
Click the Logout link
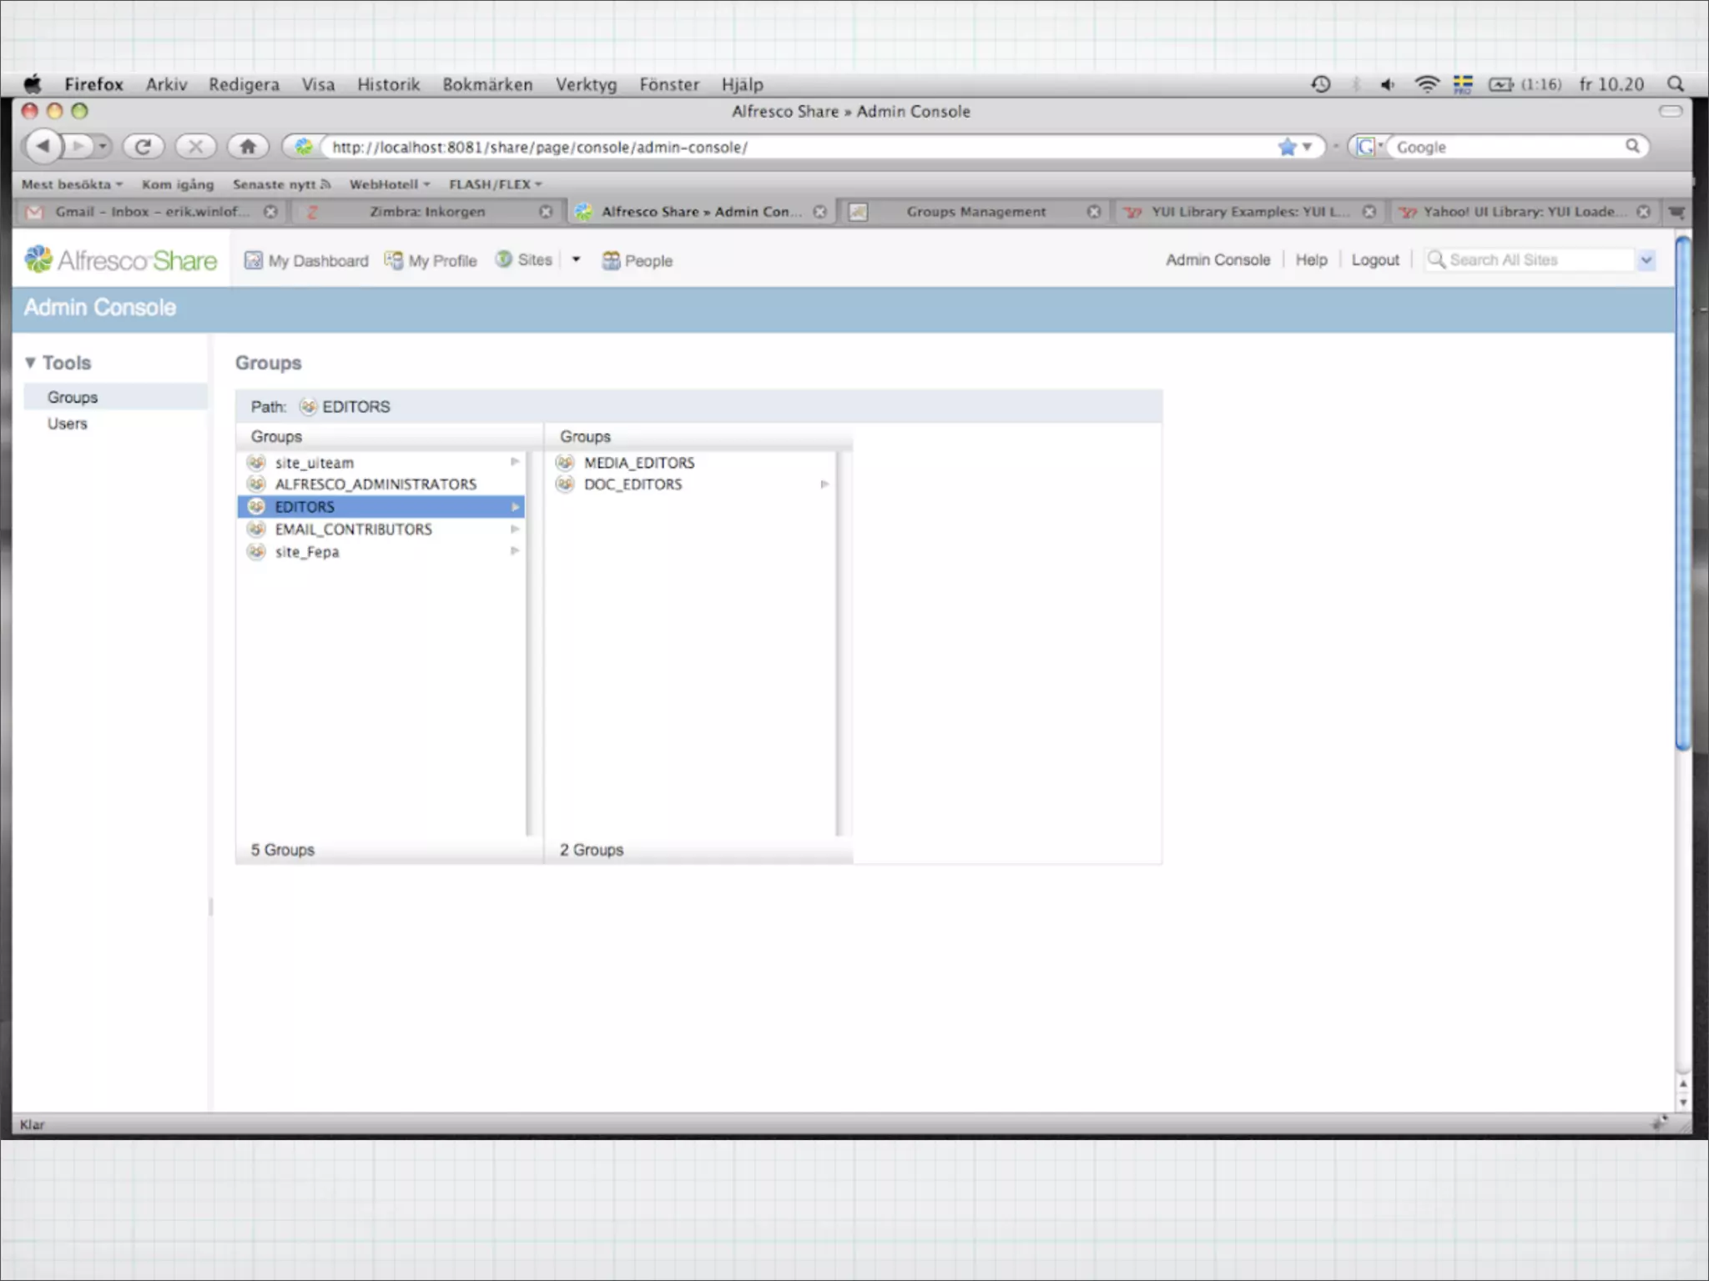[x=1374, y=260]
